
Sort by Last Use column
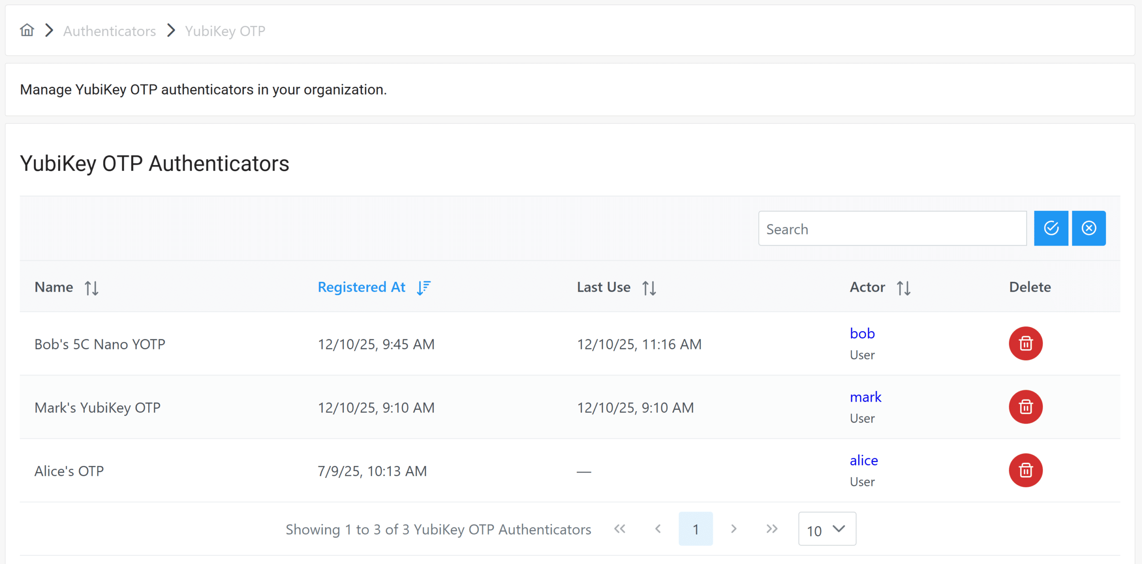pyautogui.click(x=649, y=288)
